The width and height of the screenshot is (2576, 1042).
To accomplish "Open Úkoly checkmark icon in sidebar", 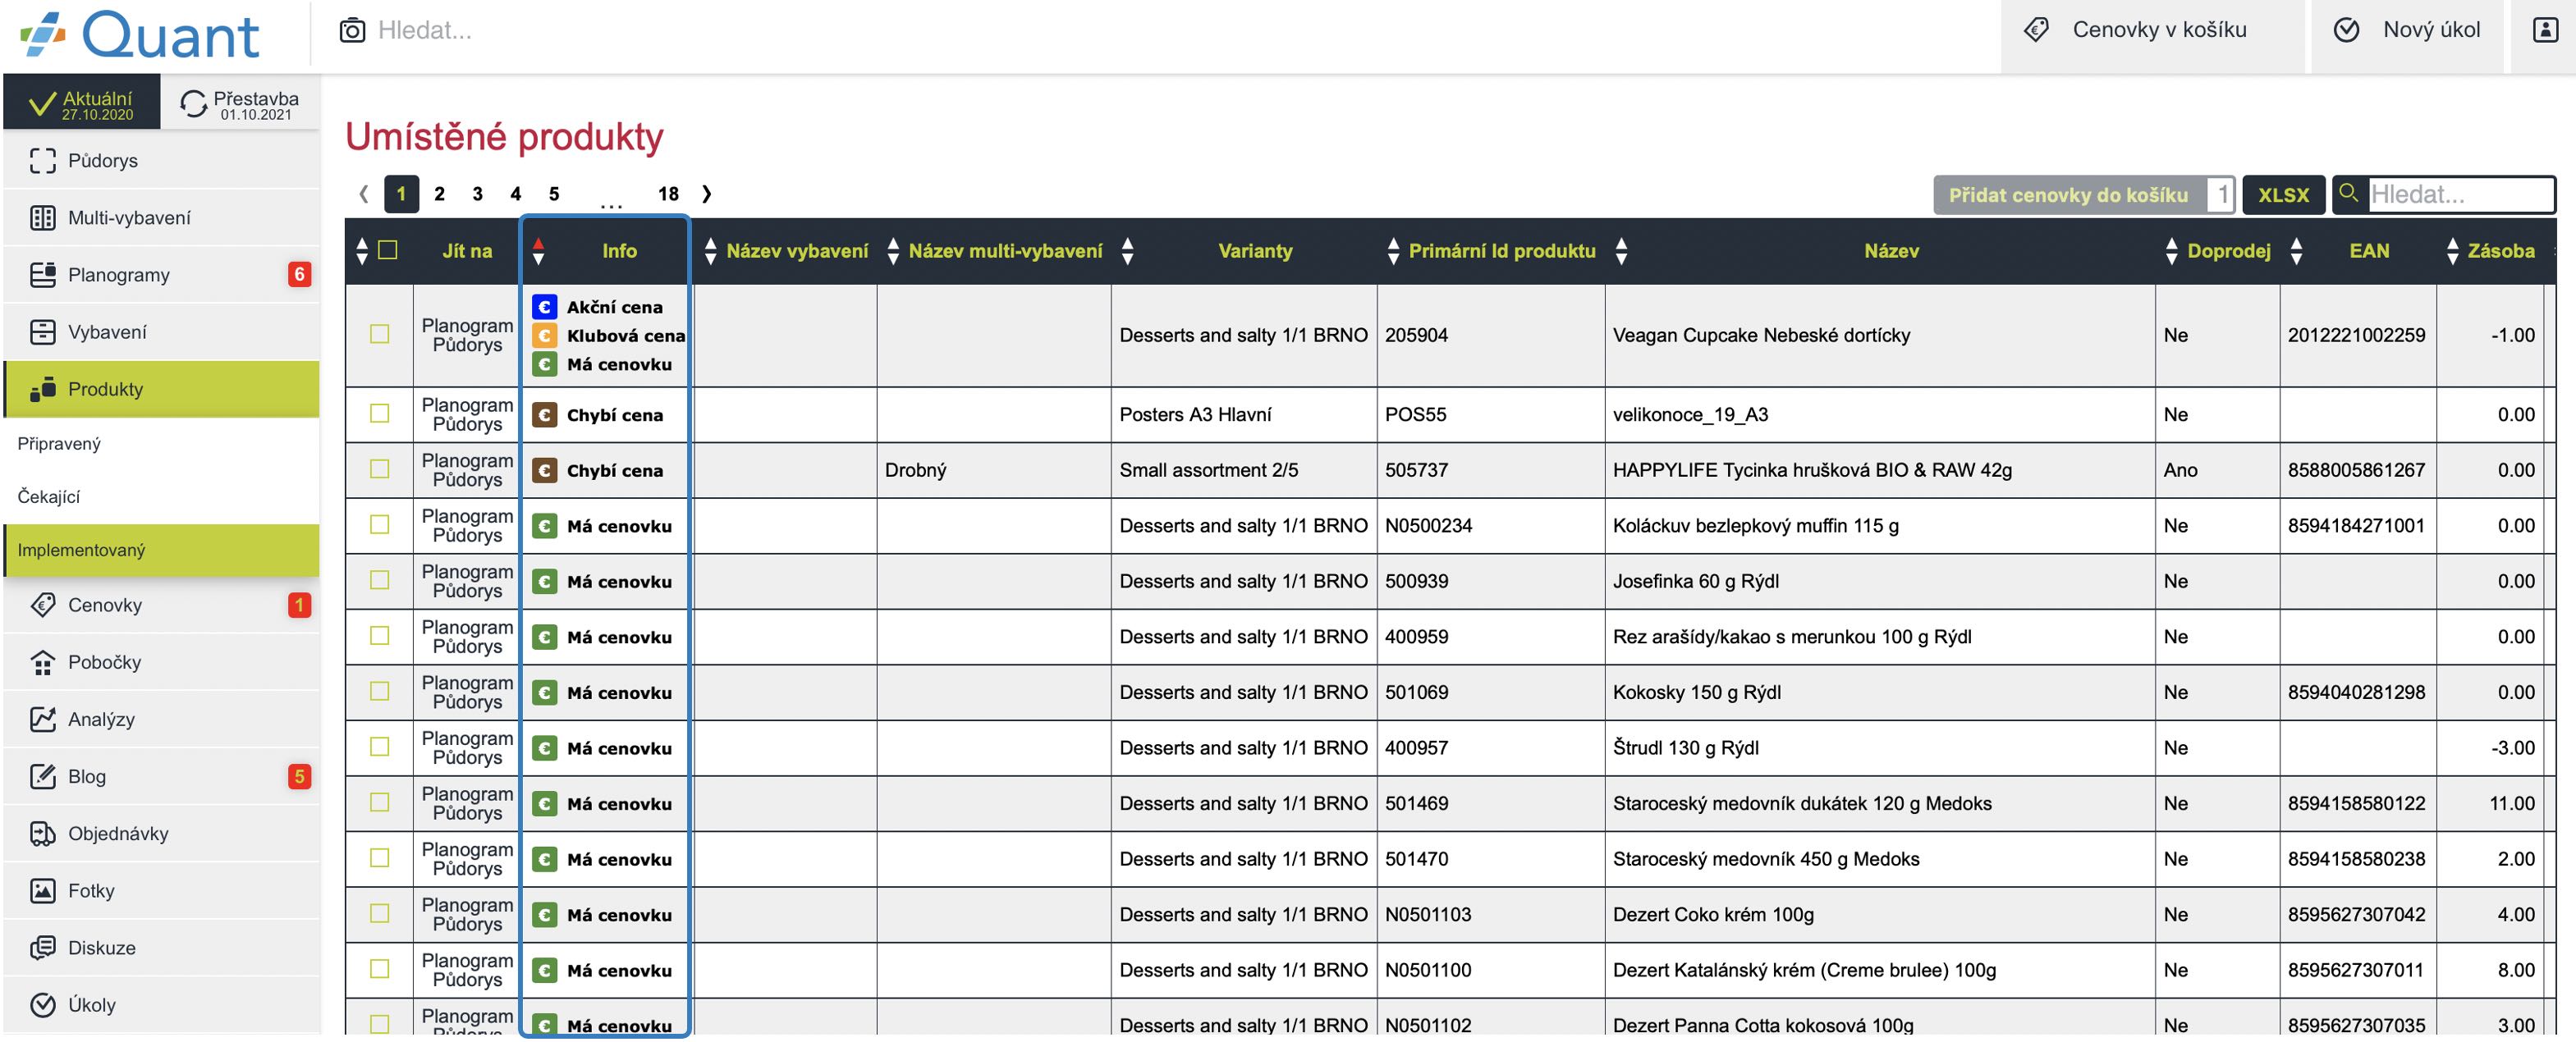I will [42, 1004].
